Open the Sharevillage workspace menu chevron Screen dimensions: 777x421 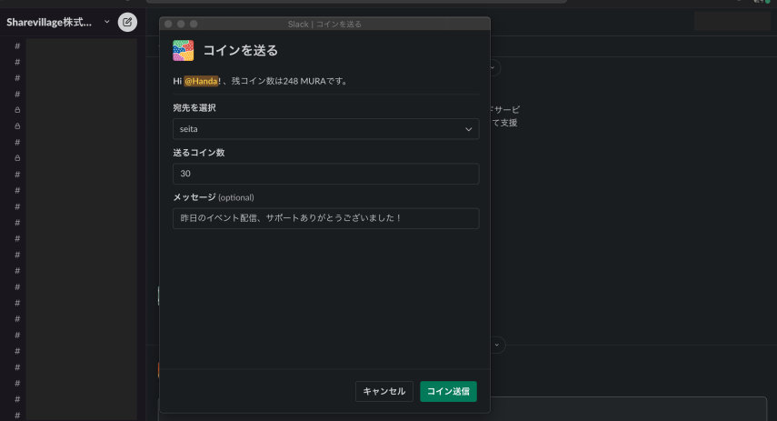pos(107,23)
